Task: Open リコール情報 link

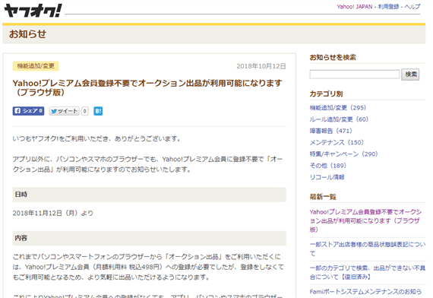Action: 327,177
